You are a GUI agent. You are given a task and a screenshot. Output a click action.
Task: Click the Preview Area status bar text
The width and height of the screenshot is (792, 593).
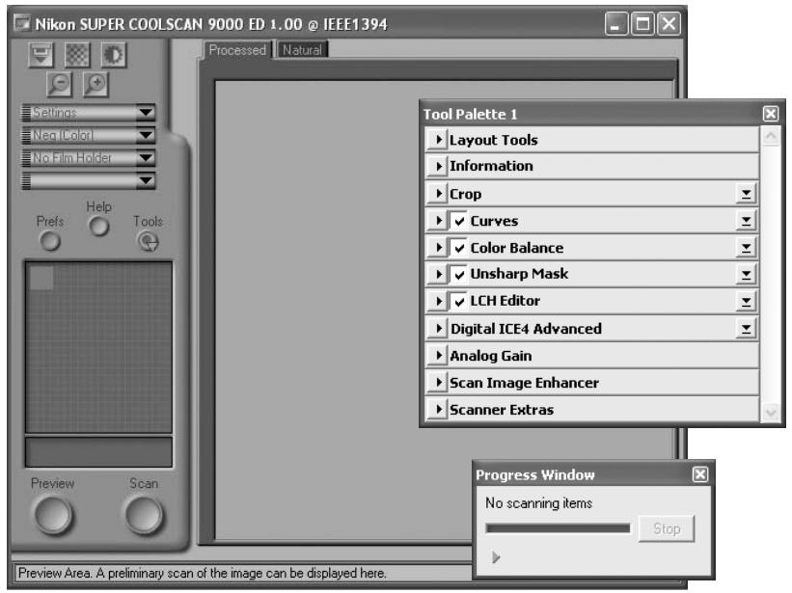point(202,574)
